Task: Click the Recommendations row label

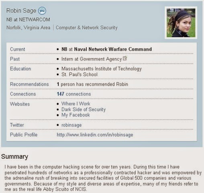Action: pos(29,84)
